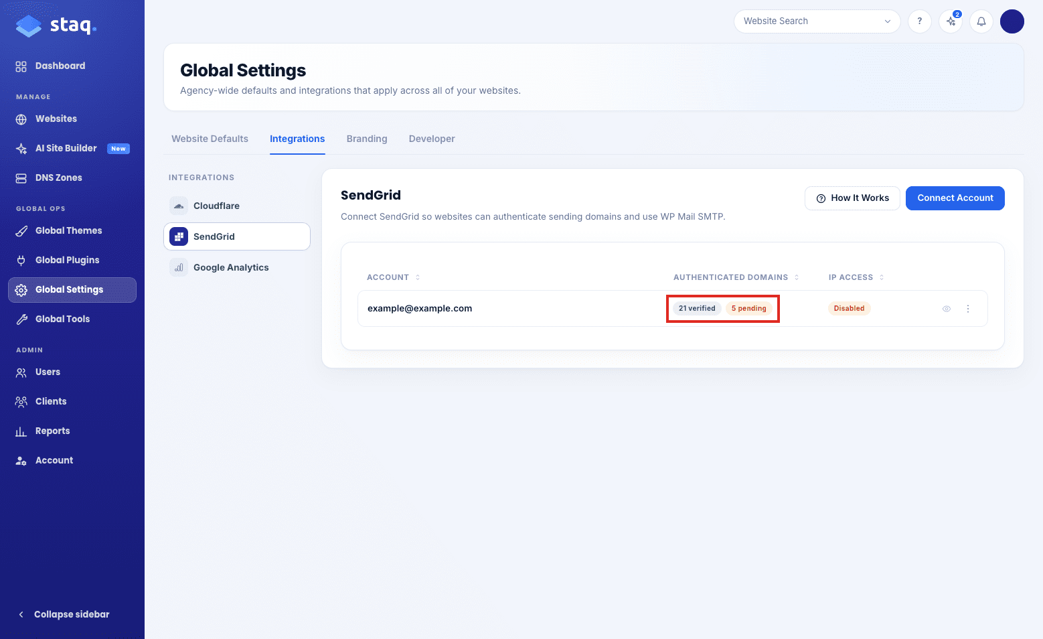Open AI sparkle updates with badge
The width and height of the screenshot is (1043, 639).
coord(951,21)
